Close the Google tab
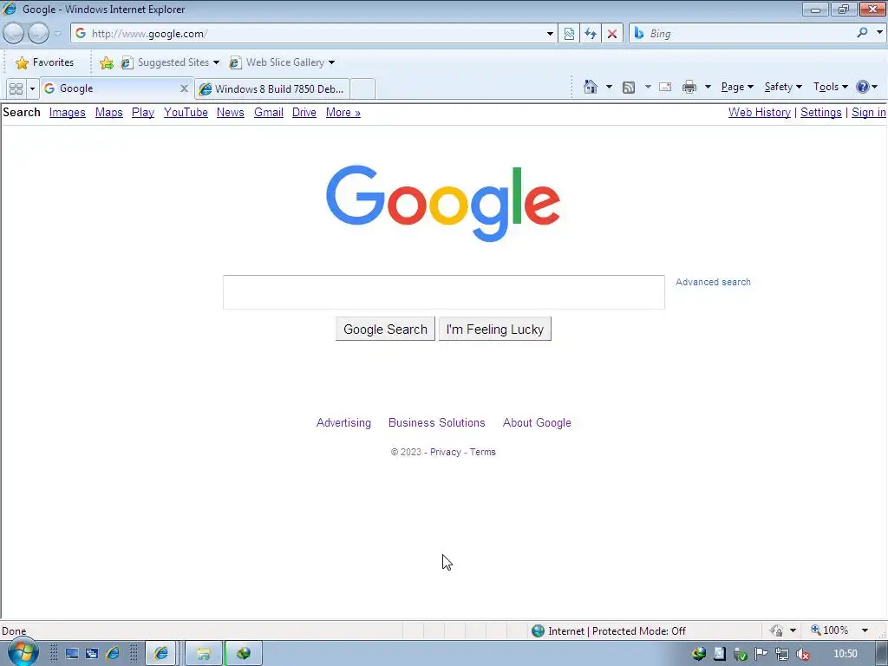 coord(184,88)
